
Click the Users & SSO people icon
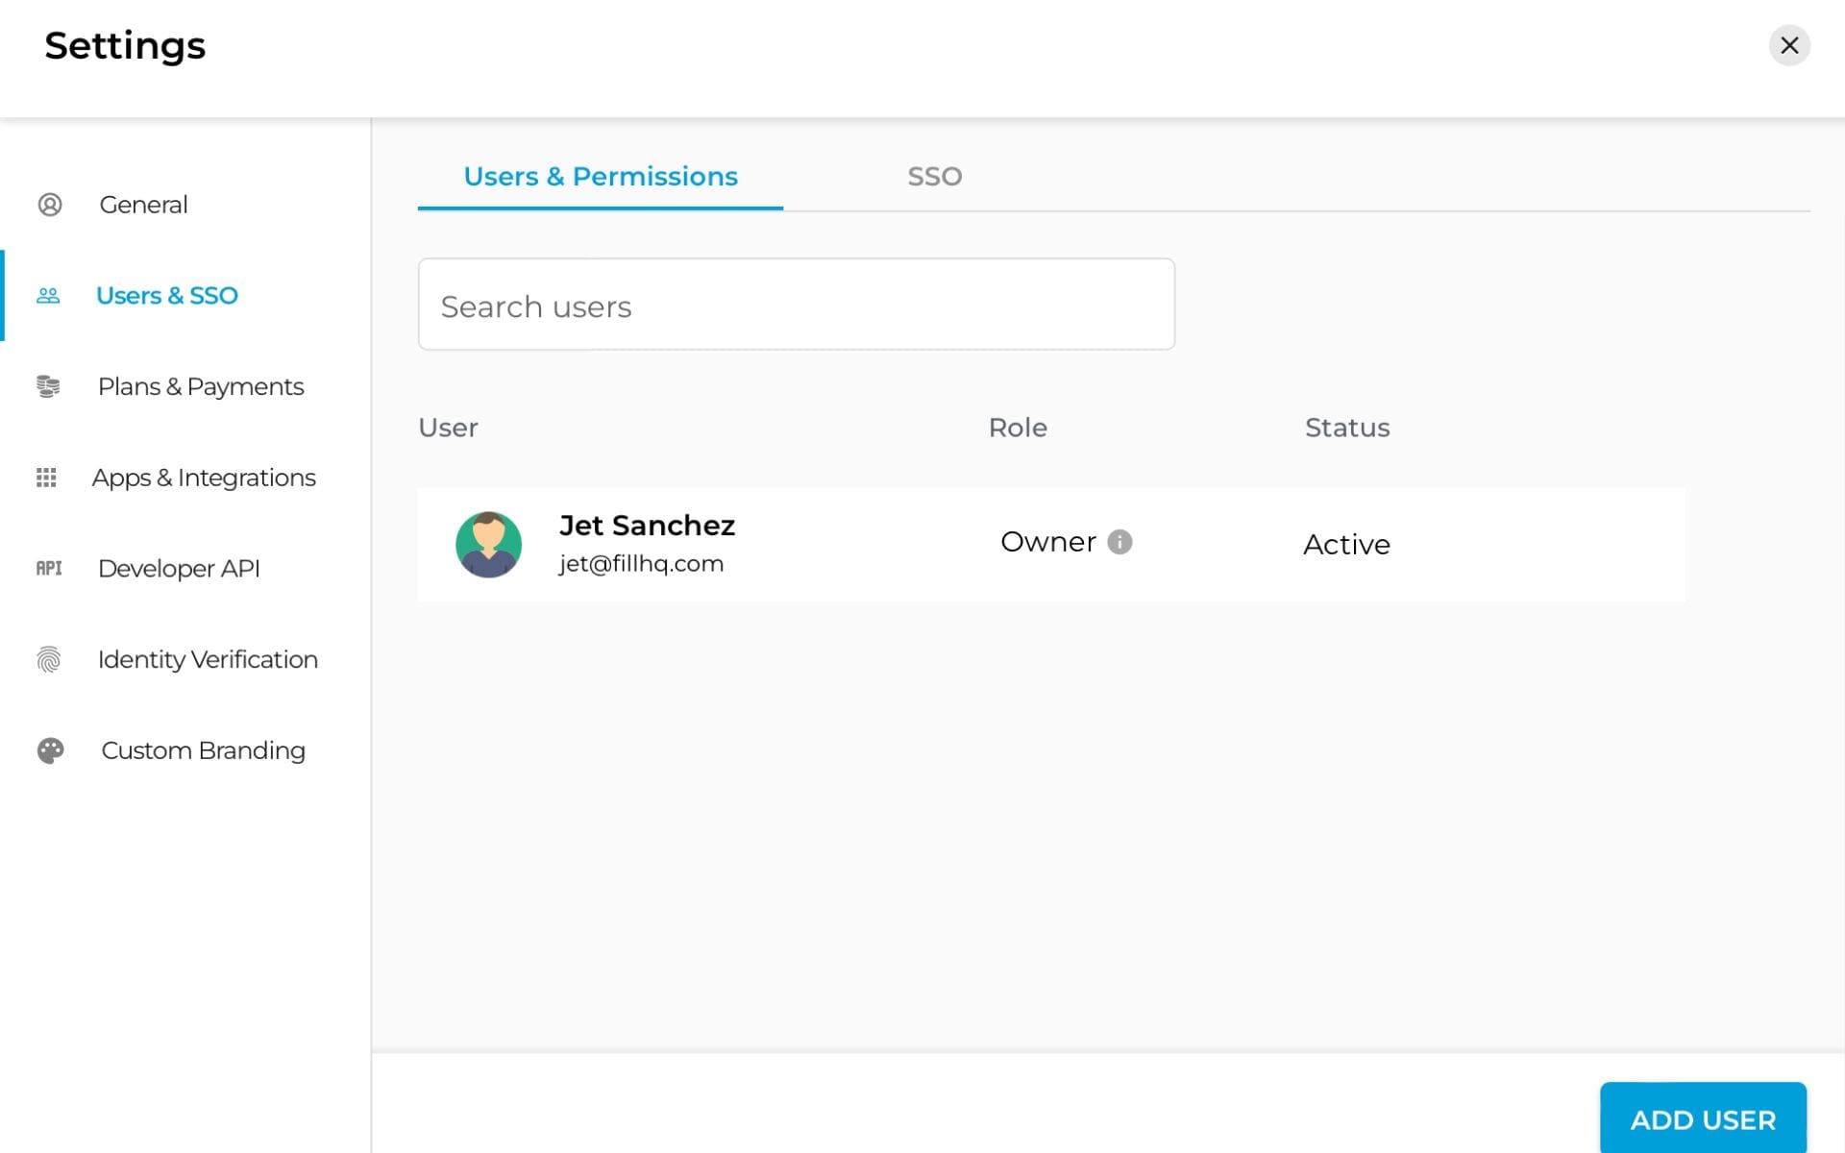tap(48, 296)
